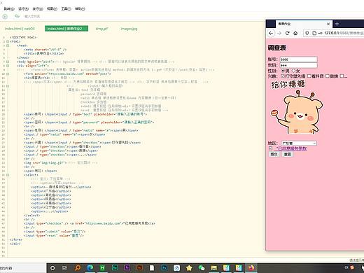The width and height of the screenshot is (364, 273).
Task: Switch to index.html | web04 editor tab
Action: [20, 29]
